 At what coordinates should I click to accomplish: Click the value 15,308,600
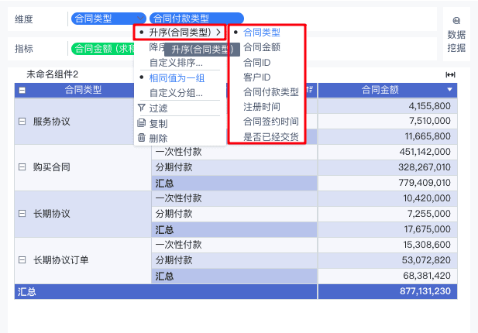[x=427, y=245]
